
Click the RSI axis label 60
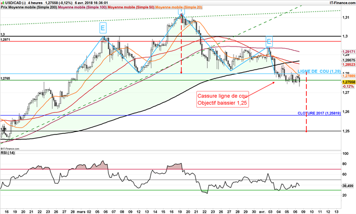click(x=344, y=174)
